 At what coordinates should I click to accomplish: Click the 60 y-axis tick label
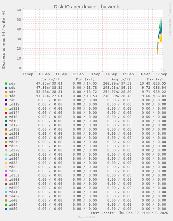click(19, 10)
